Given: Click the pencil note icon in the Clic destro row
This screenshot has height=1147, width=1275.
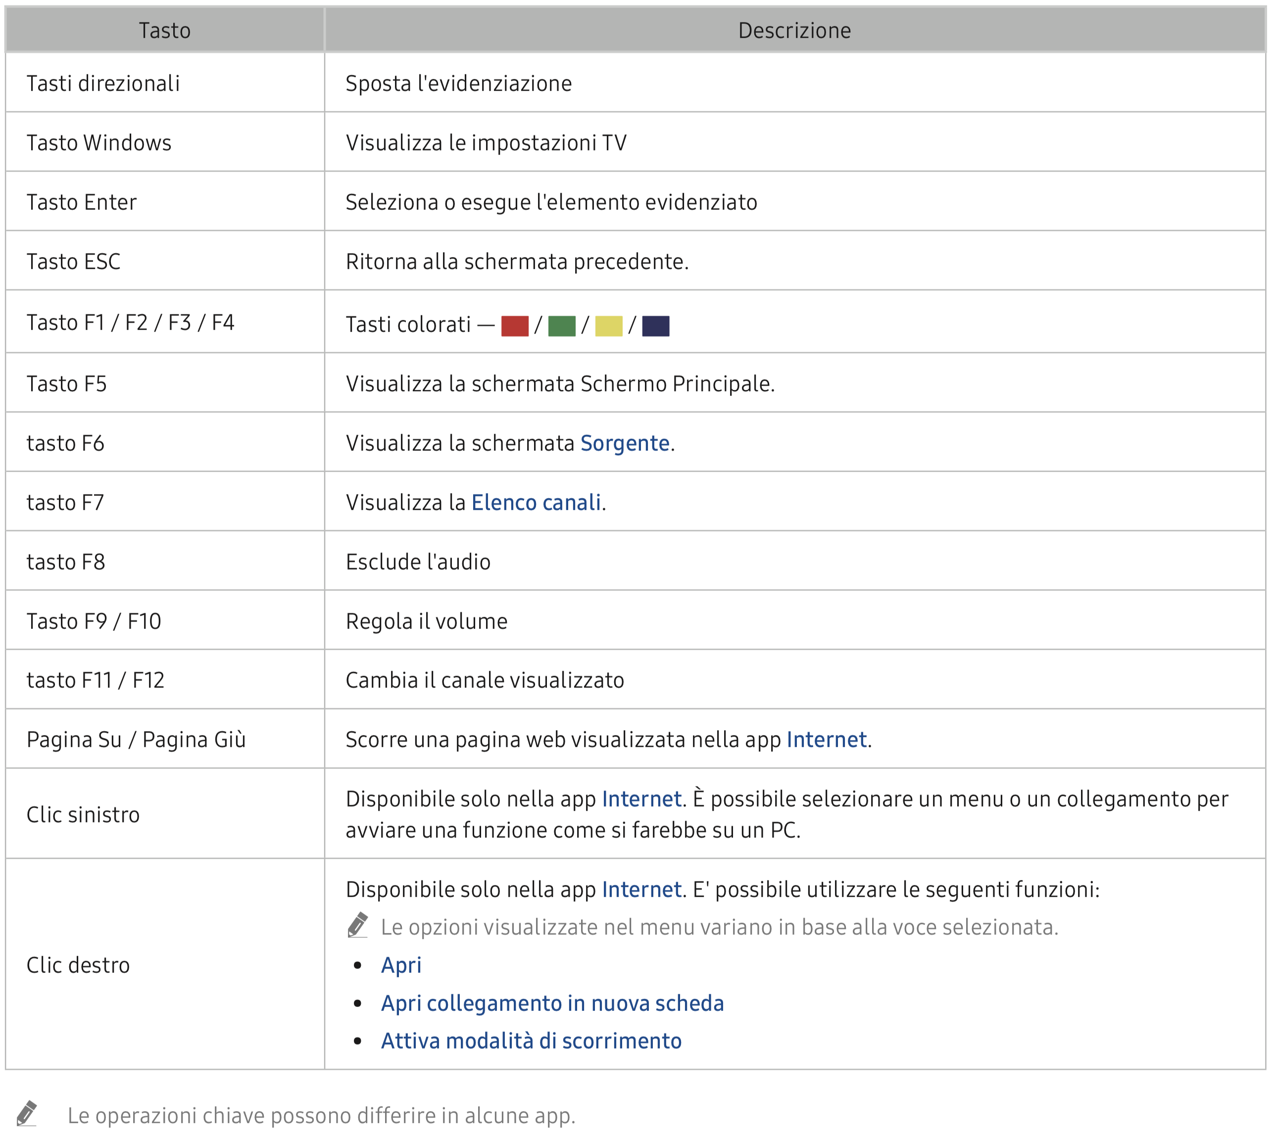Looking at the screenshot, I should [358, 924].
